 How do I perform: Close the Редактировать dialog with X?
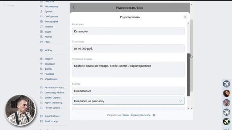click(x=185, y=17)
